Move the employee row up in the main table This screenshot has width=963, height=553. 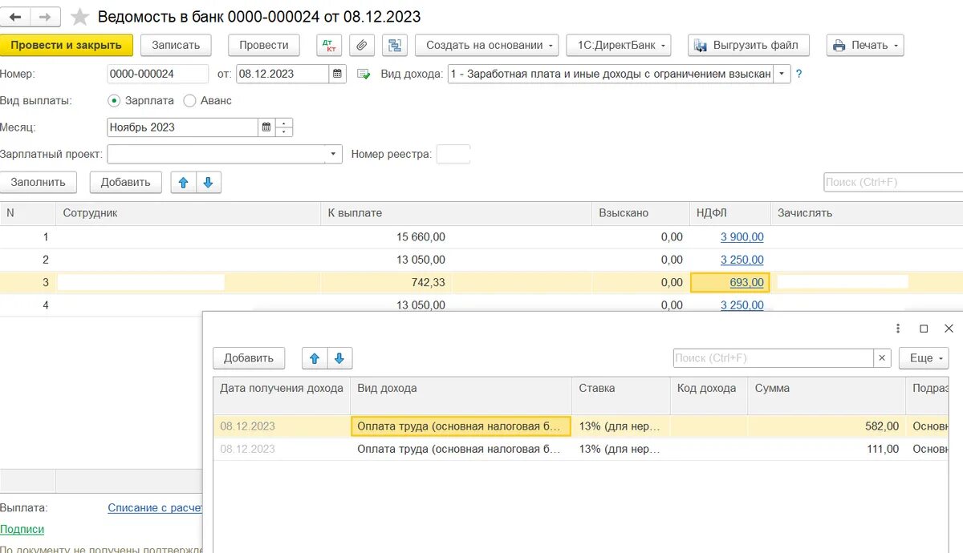tap(184, 182)
